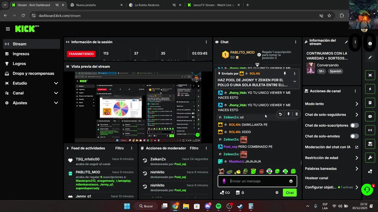
Task: Click the message input field Enviar un mensaje
Action: coord(258,181)
